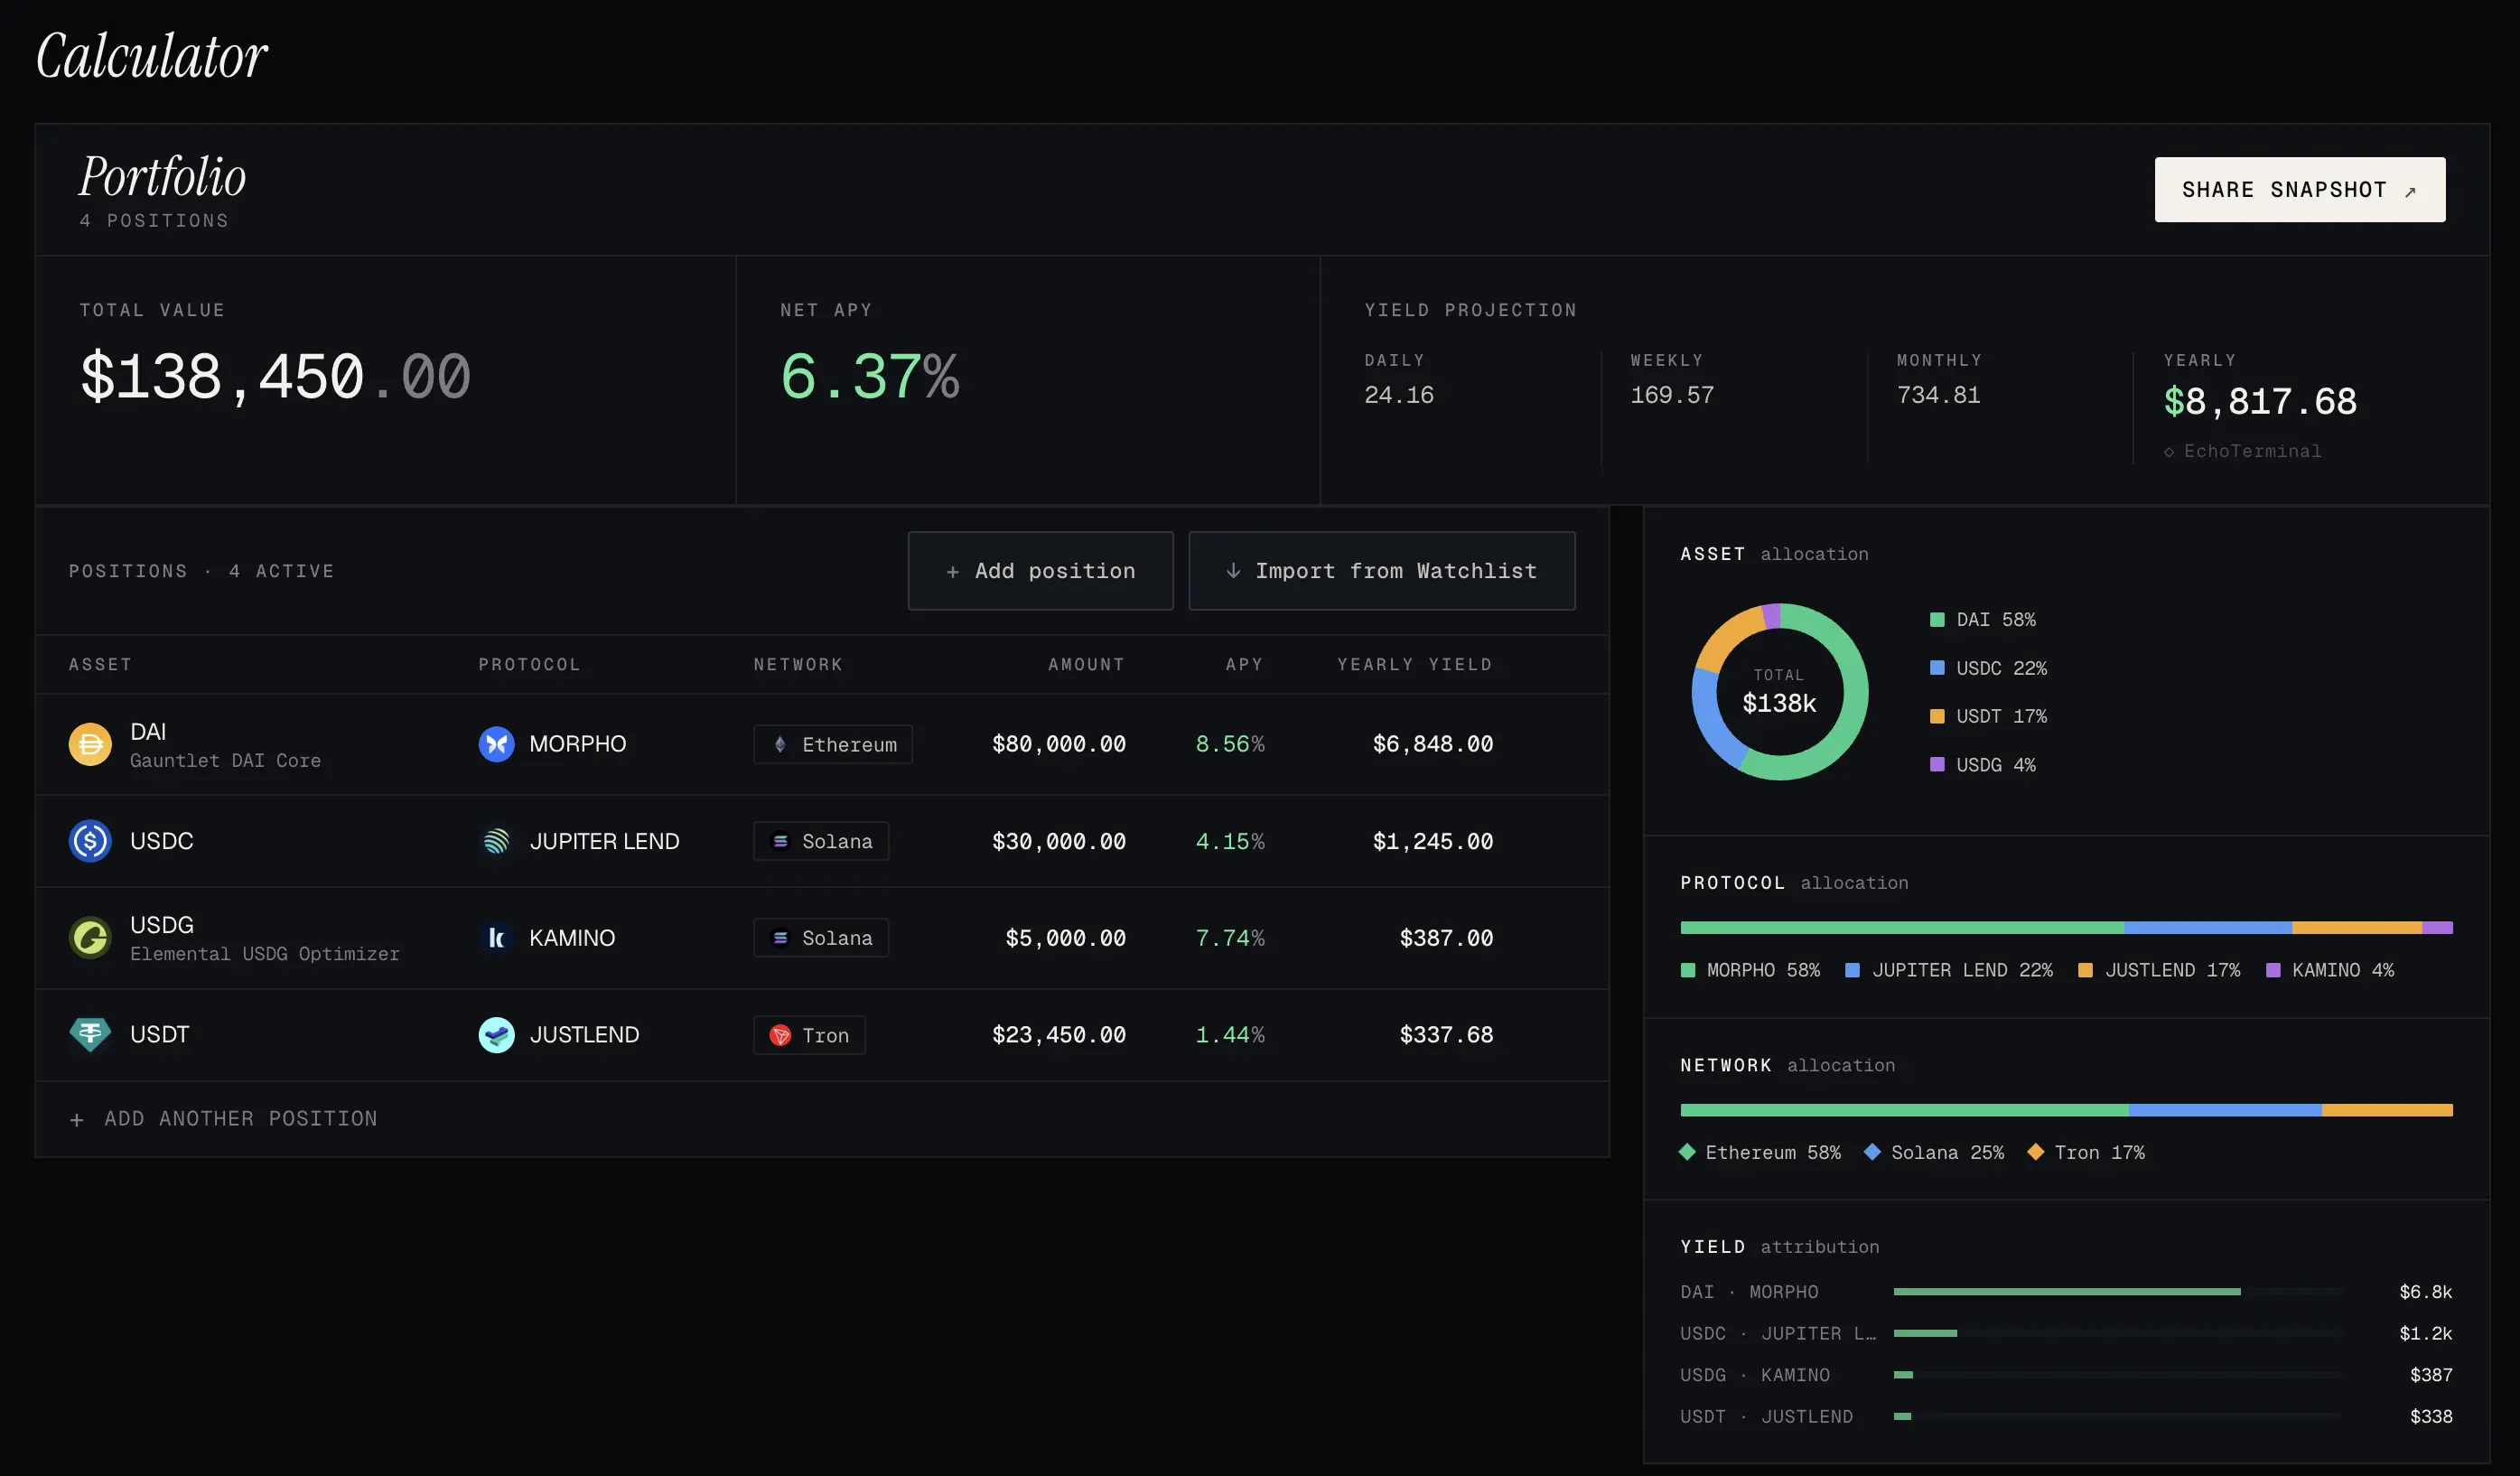Click the blue Solana diamond legend marker
The height and width of the screenshot is (1476, 2520).
coord(1872,1152)
